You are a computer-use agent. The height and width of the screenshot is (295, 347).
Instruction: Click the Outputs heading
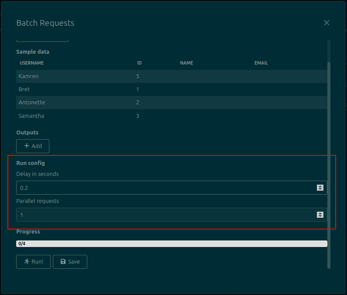point(27,132)
